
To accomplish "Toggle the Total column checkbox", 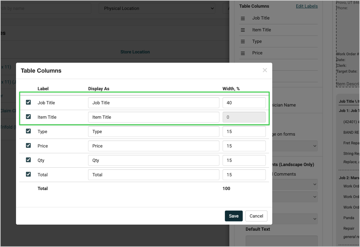I will pos(29,174).
